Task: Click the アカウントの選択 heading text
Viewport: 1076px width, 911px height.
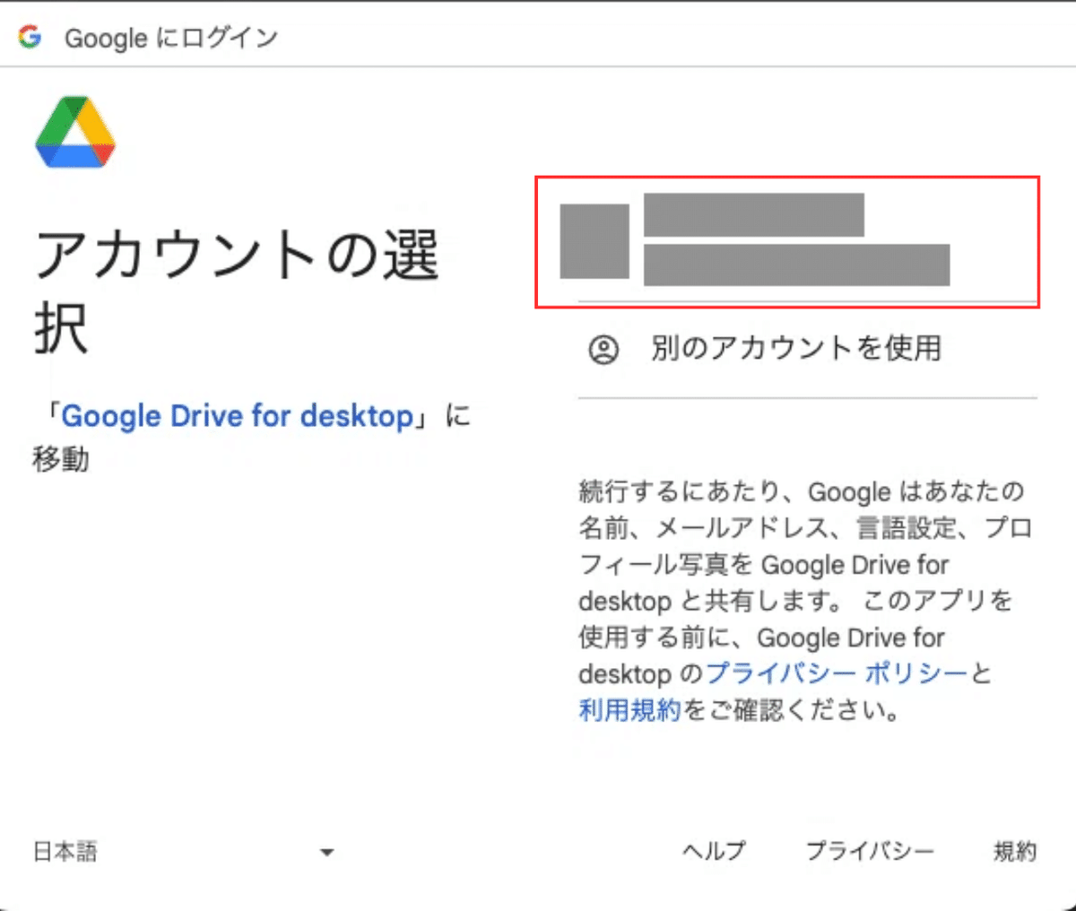Action: pos(237,290)
